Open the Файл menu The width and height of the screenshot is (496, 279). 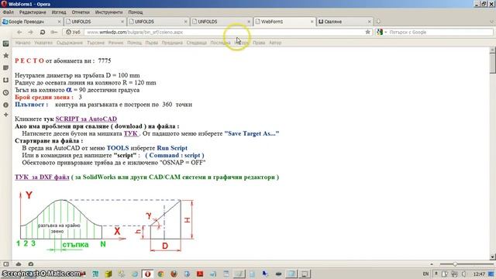click(9, 12)
